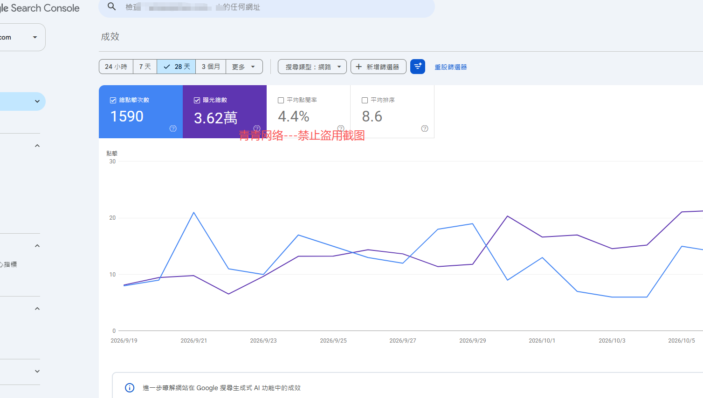
Task: Click the 3.62萬 impressions value
Action: point(216,118)
